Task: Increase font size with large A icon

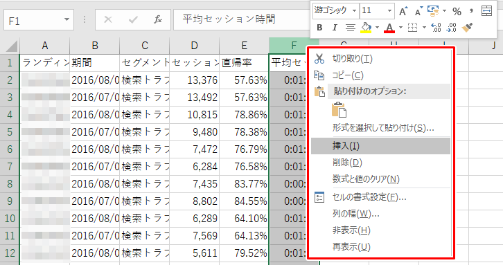Action: (403, 11)
